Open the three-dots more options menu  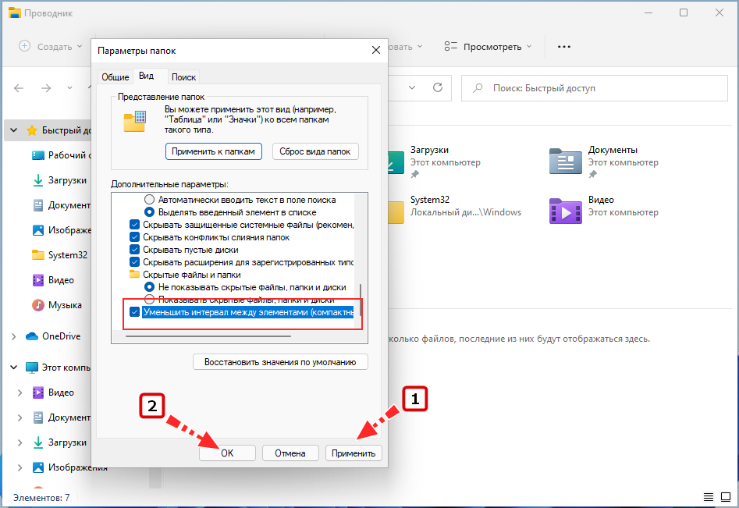(563, 46)
